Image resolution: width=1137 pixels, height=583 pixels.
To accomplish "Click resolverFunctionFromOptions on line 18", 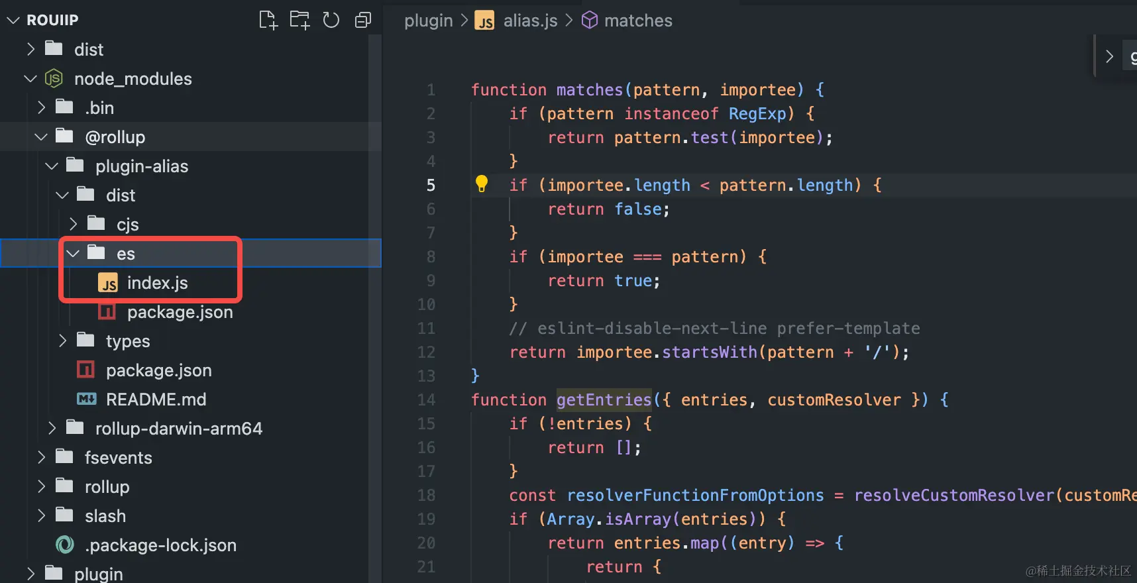I will click(696, 495).
